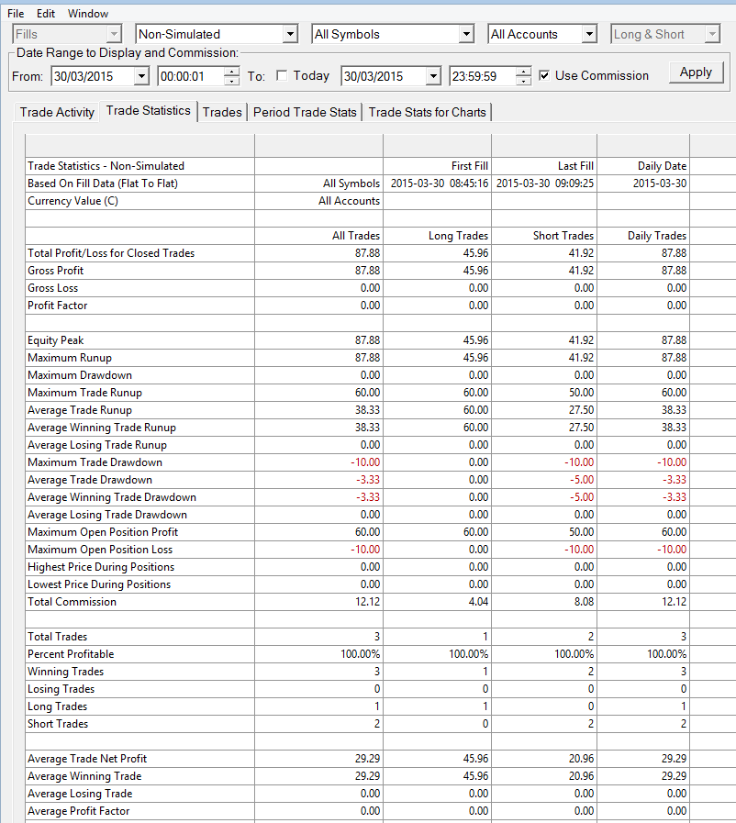Increment the To time spinner up arrow

523,72
